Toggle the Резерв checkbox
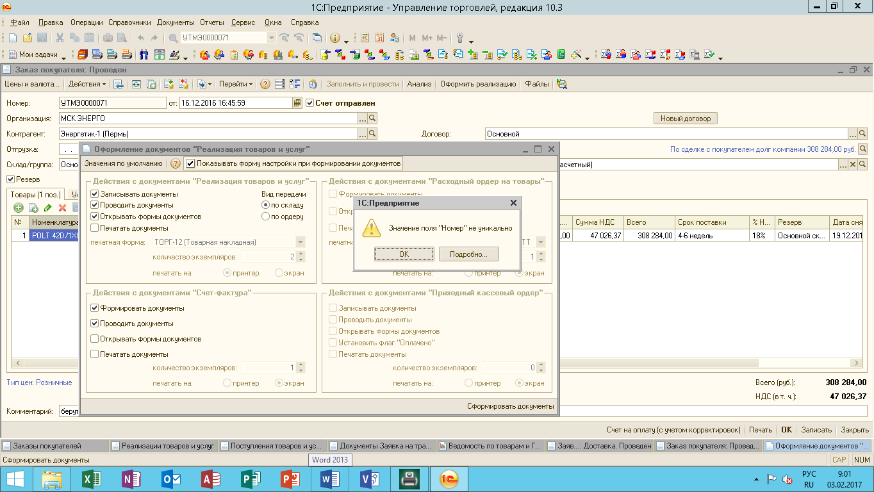Screen dimensions: 874x492 (x=10, y=179)
